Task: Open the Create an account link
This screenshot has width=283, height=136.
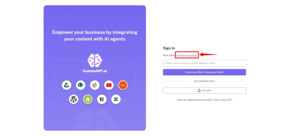Action: pyautogui.click(x=187, y=55)
